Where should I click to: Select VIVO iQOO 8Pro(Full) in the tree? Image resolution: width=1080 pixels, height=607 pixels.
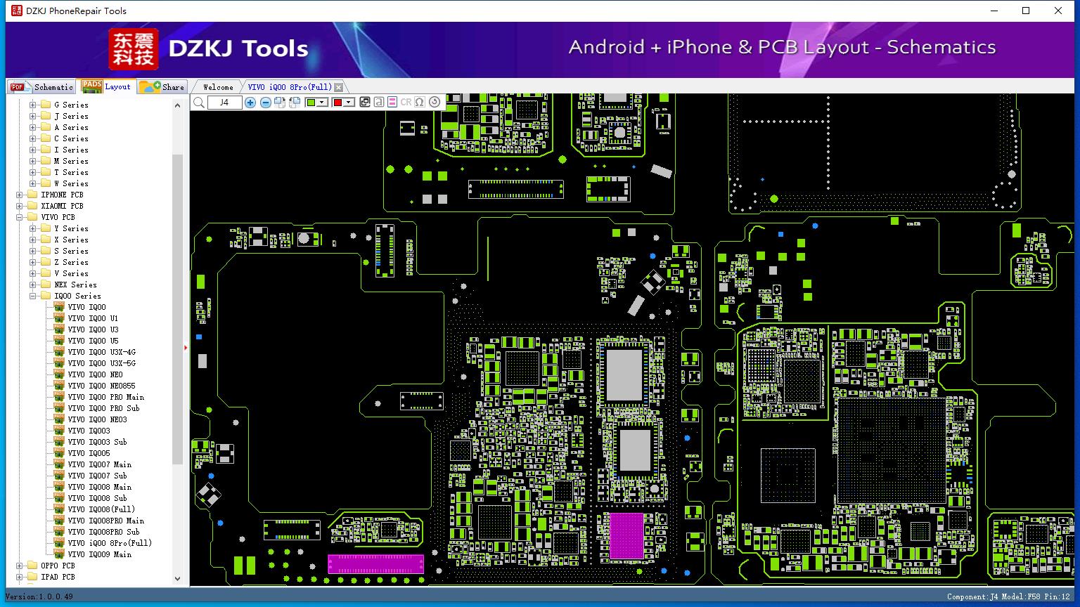(x=110, y=543)
